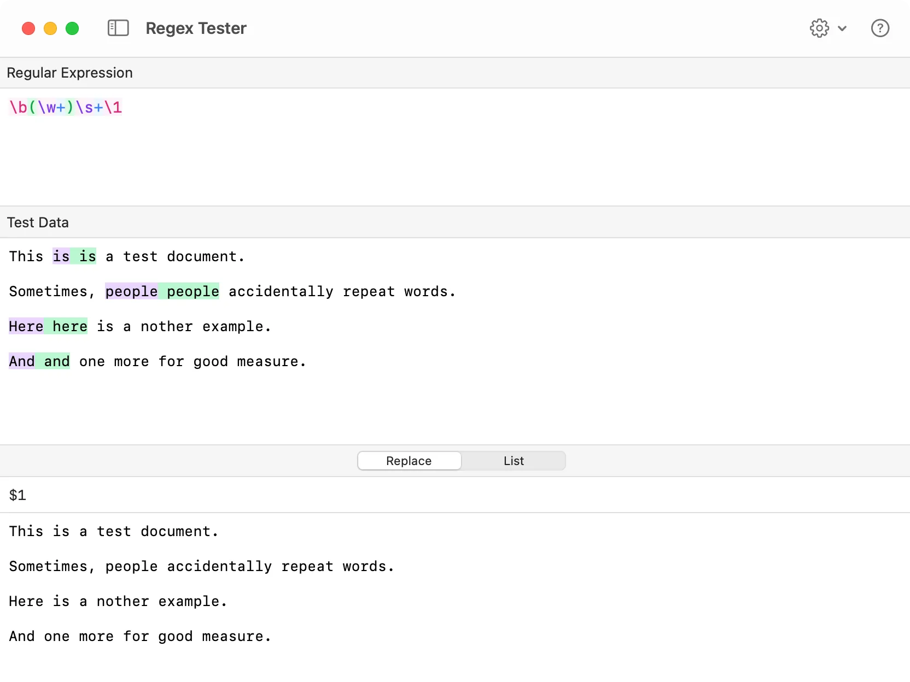This screenshot has width=910, height=682.
Task: Click the highlighted 'And and' match
Action: pyautogui.click(x=39, y=361)
